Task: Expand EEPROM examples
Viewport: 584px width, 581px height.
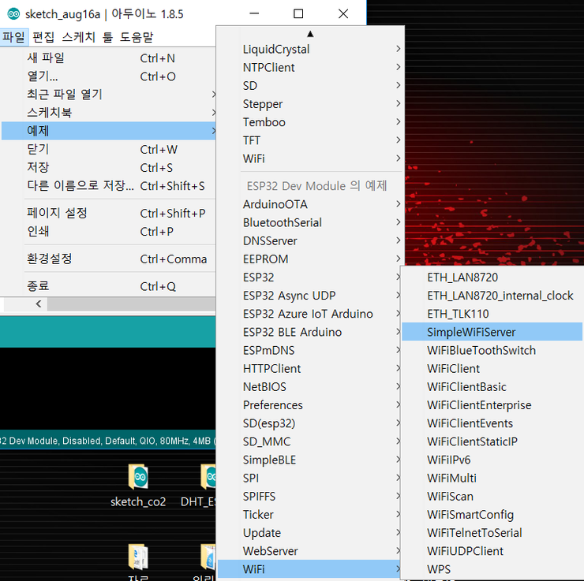Action: (x=311, y=259)
